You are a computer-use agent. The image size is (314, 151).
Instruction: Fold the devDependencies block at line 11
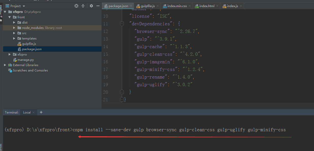tap(122, 24)
